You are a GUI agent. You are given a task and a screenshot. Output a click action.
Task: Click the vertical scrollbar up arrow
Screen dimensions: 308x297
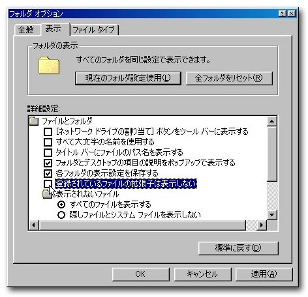coord(271,121)
